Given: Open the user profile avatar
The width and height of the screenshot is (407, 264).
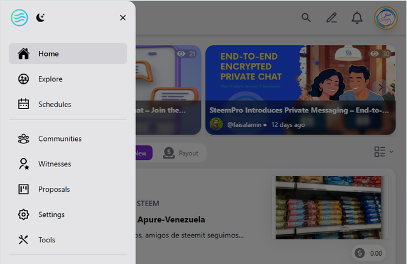Looking at the screenshot, I should click(x=386, y=18).
